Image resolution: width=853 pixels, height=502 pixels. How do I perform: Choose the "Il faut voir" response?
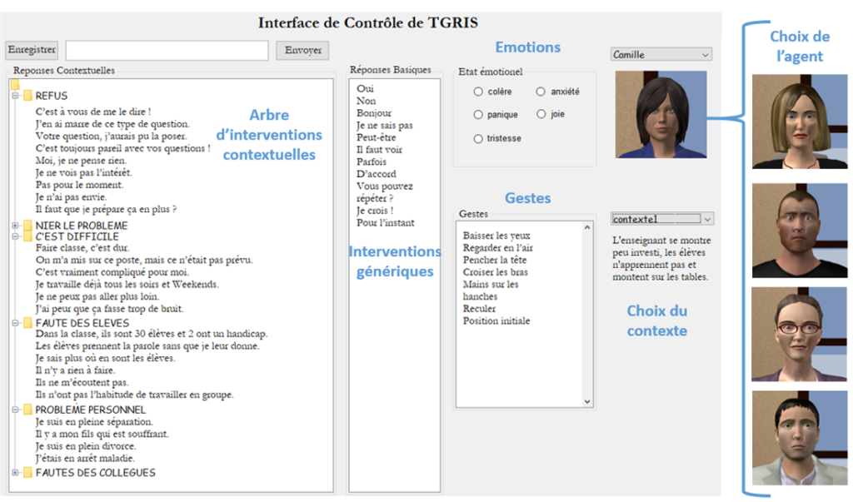380,150
